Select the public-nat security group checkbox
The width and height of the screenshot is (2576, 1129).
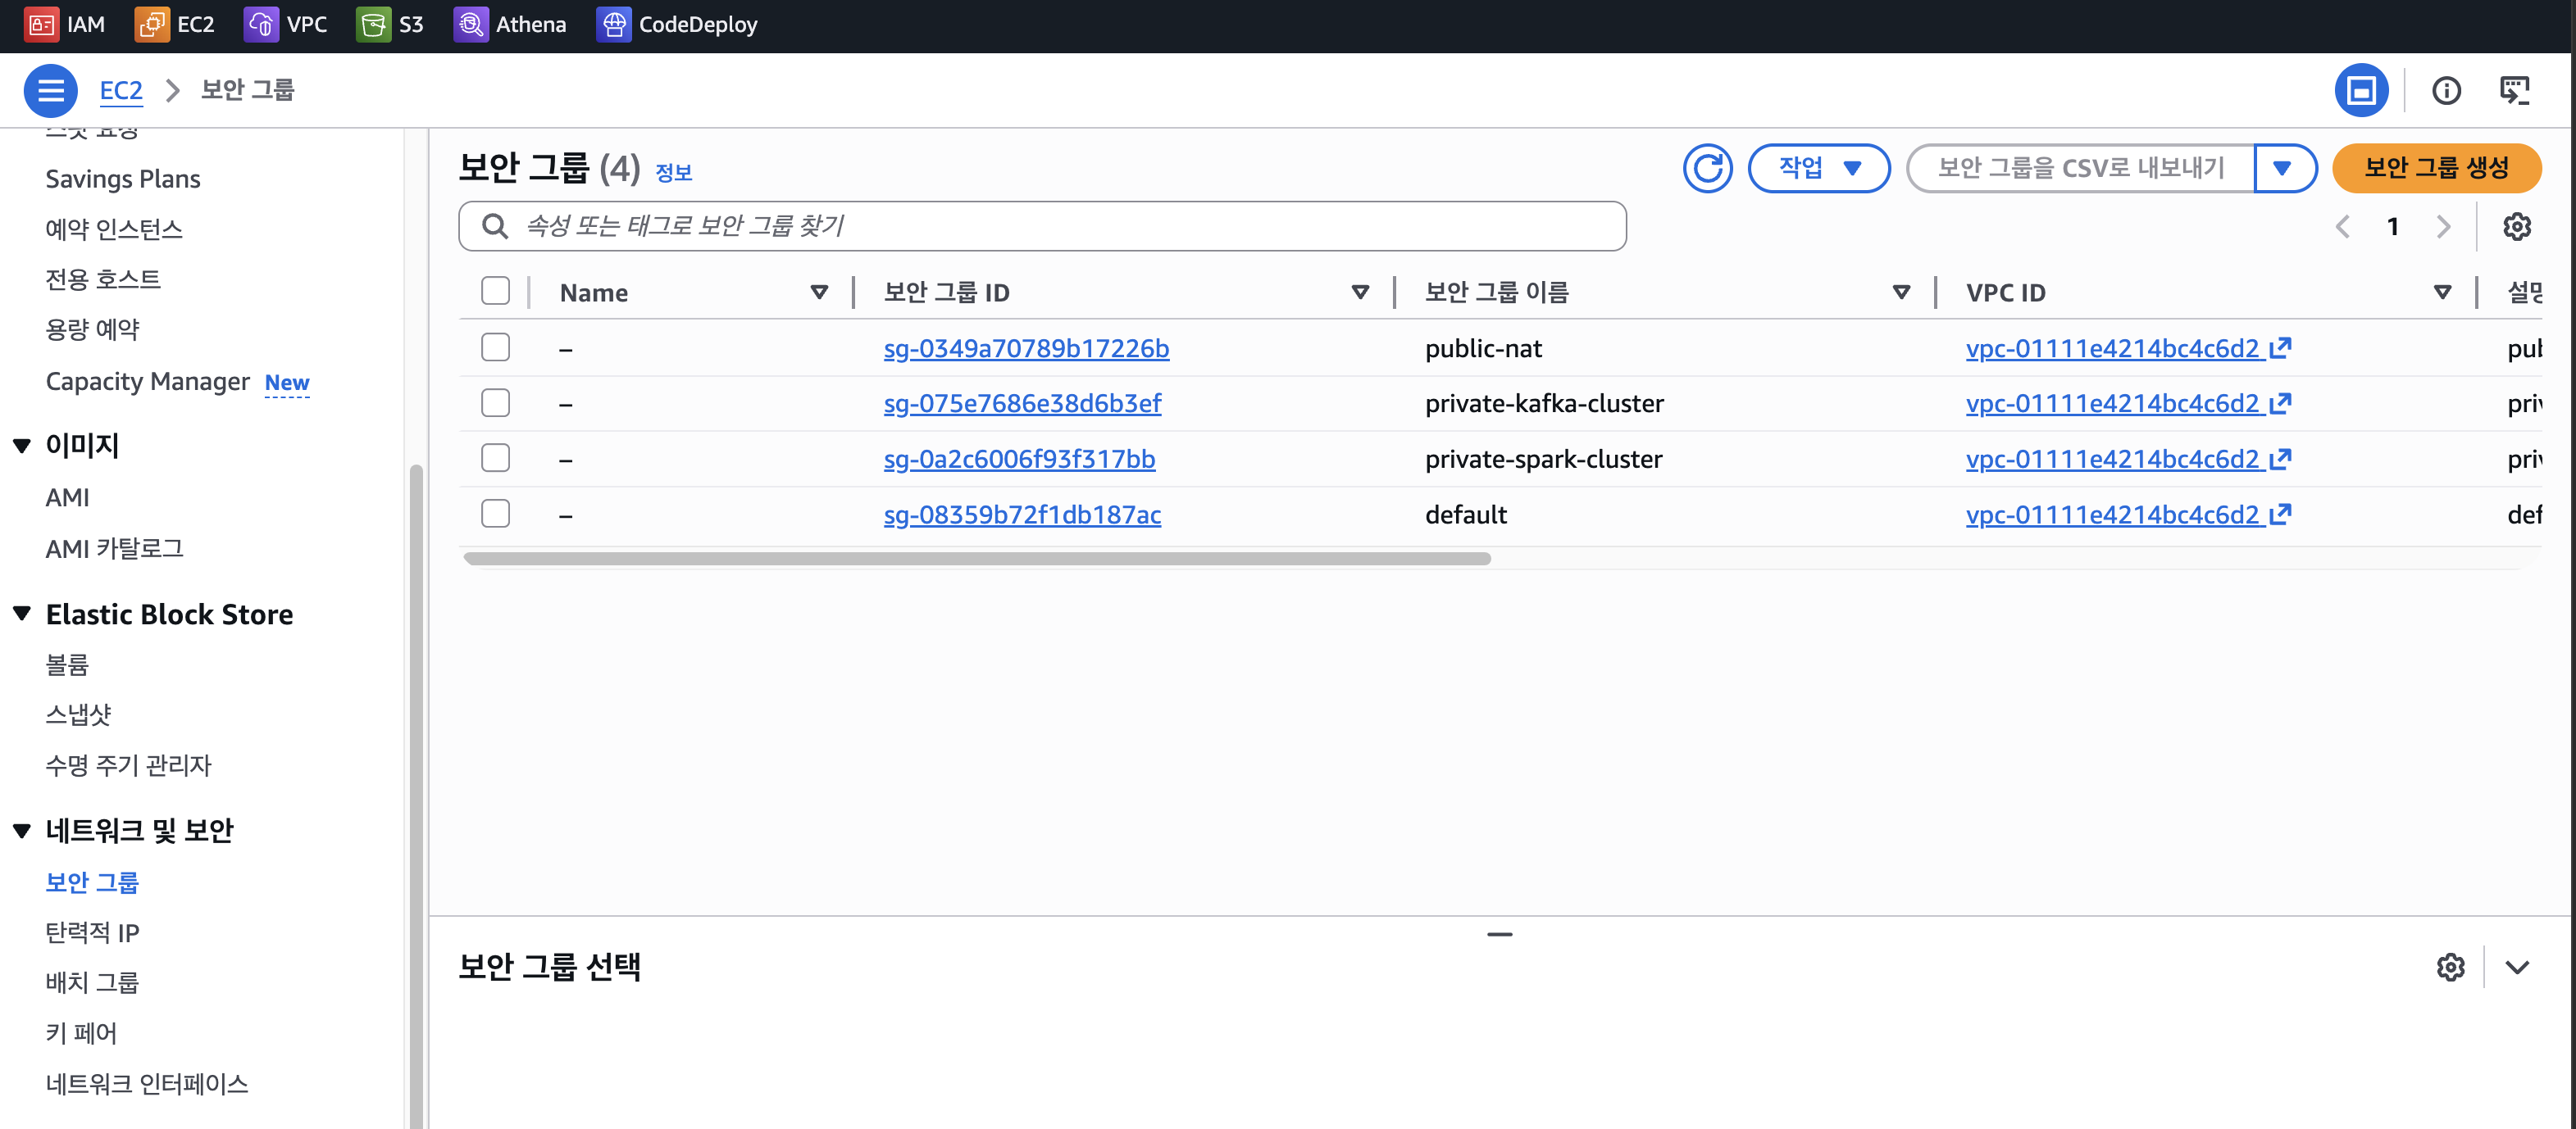coord(495,347)
